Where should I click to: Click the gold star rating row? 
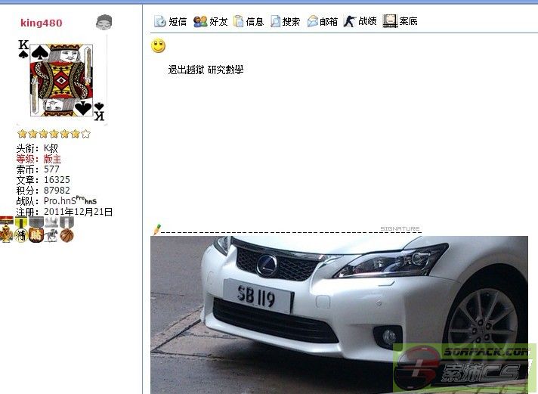coord(54,135)
